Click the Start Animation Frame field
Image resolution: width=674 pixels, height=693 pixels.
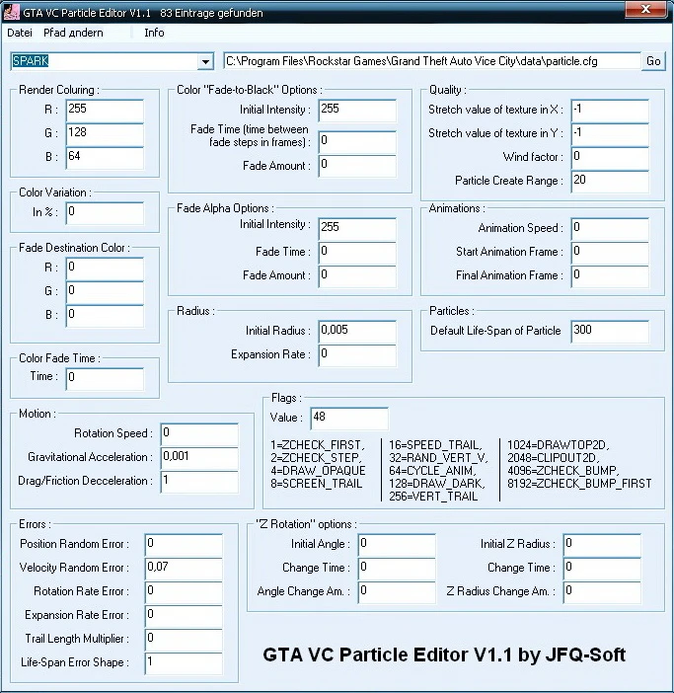610,253
